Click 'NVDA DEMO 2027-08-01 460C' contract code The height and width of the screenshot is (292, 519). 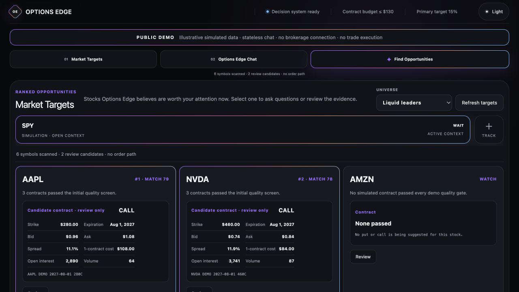tap(219, 274)
